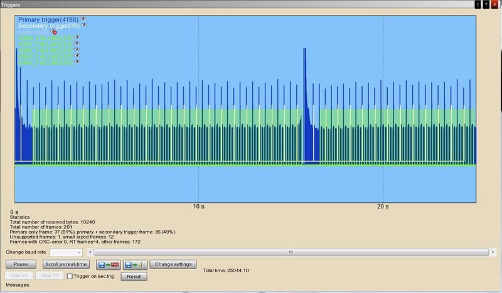The height and width of the screenshot is (293, 502).
Task: Pause the trigger capture
Action: 21,264
